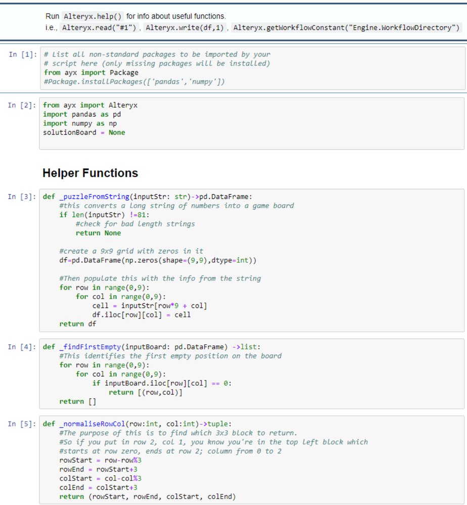Place cursor on 'solutionBoard = None' line
The image size is (467, 505).
[84, 132]
